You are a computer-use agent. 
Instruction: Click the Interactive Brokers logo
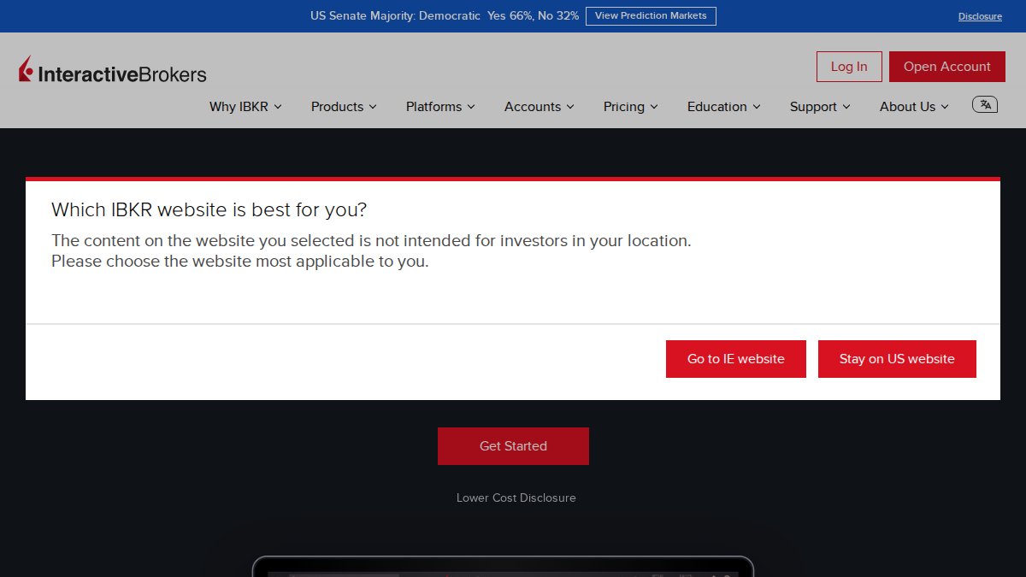113,71
